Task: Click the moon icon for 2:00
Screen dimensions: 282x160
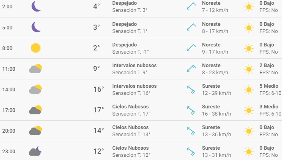Action: (36, 6)
